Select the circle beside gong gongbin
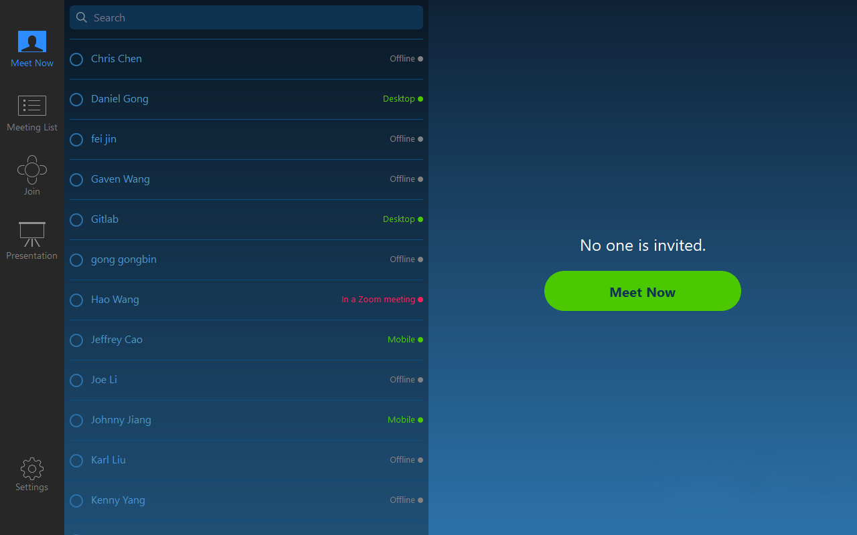 (76, 260)
